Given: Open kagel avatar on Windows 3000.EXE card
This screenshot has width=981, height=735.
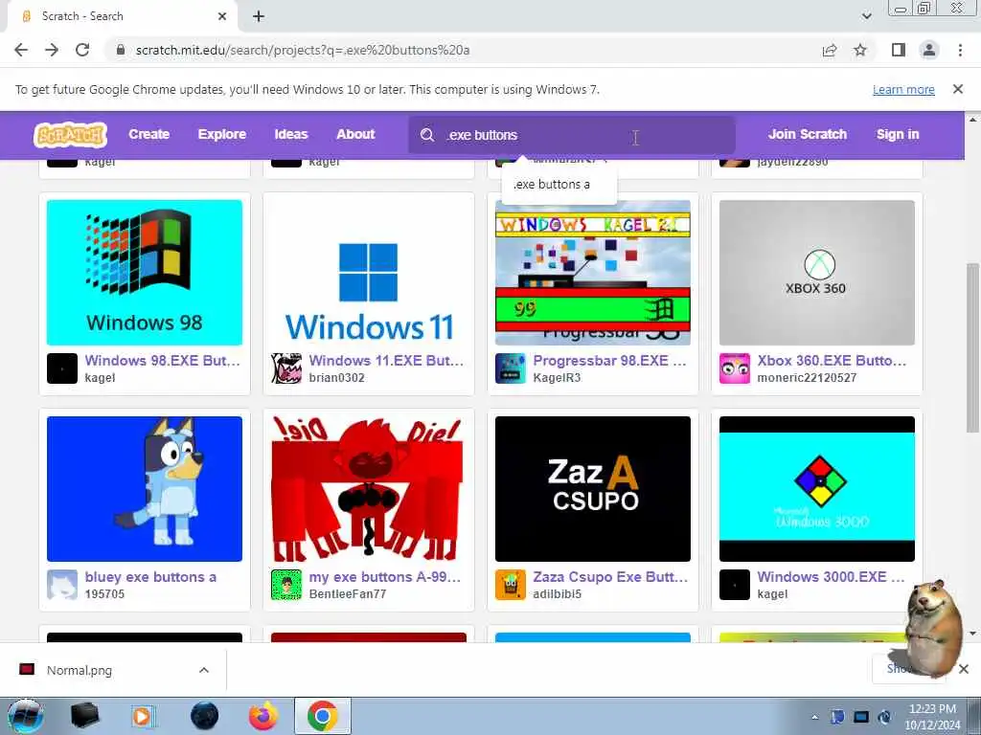Looking at the screenshot, I should pos(735,585).
